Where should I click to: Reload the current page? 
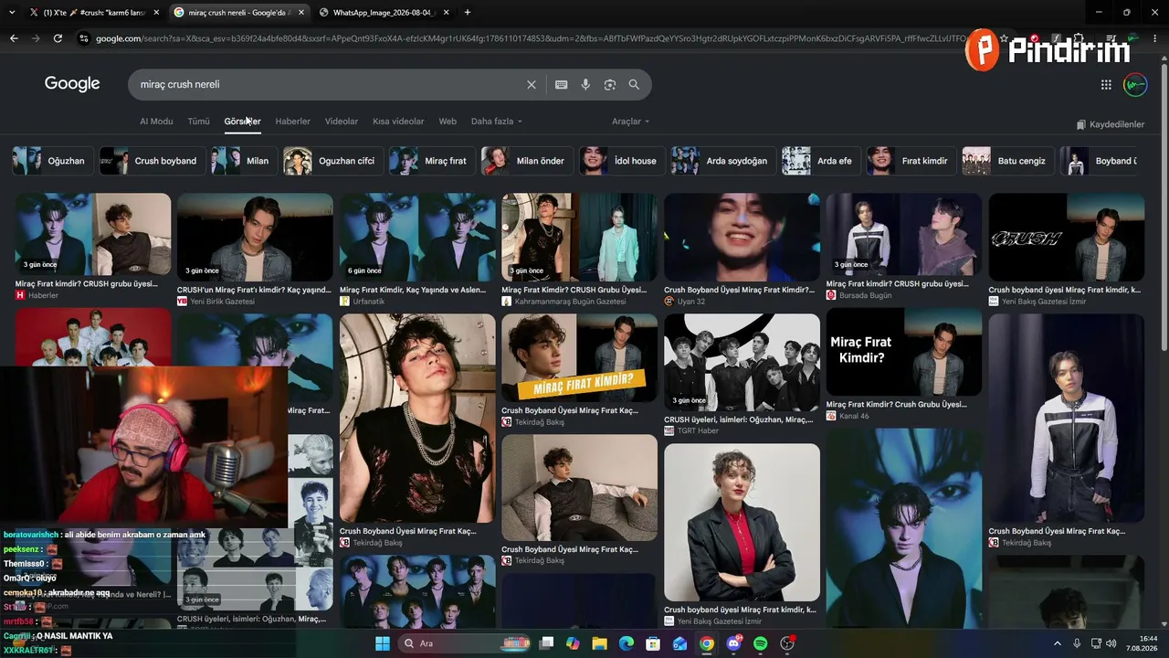(x=58, y=38)
